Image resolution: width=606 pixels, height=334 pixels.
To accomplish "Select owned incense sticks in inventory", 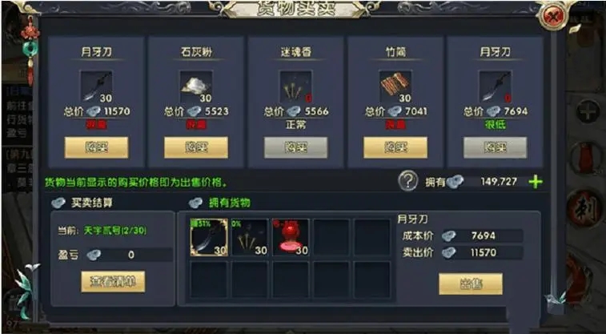I will click(x=250, y=237).
